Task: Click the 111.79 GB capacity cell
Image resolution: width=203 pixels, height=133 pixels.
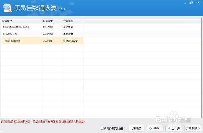Action: pyautogui.click(x=48, y=27)
